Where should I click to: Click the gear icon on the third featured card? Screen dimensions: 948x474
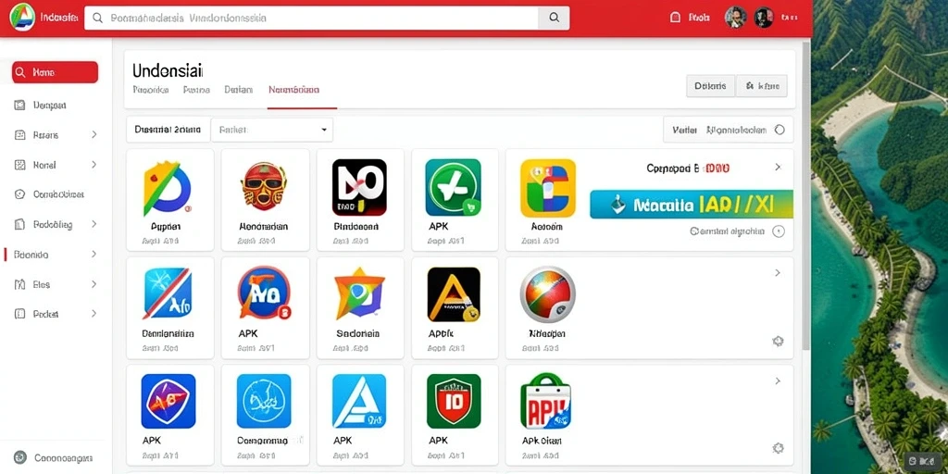pos(778,448)
